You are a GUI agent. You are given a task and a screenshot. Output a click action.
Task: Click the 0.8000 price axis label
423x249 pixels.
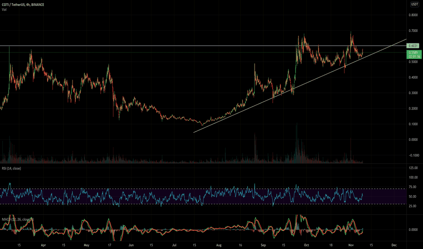[413, 15]
